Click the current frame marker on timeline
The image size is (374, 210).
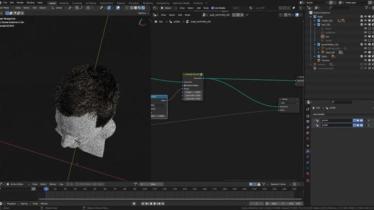46,189
